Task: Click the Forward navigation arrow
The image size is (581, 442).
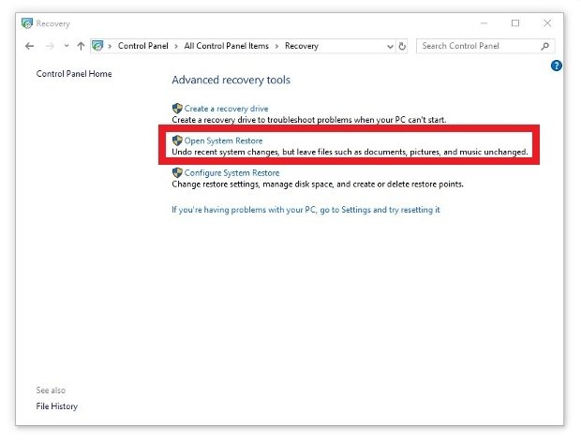Action: tap(50, 46)
